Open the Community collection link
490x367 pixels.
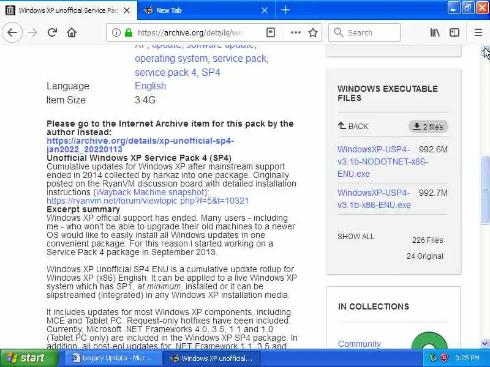(360, 344)
